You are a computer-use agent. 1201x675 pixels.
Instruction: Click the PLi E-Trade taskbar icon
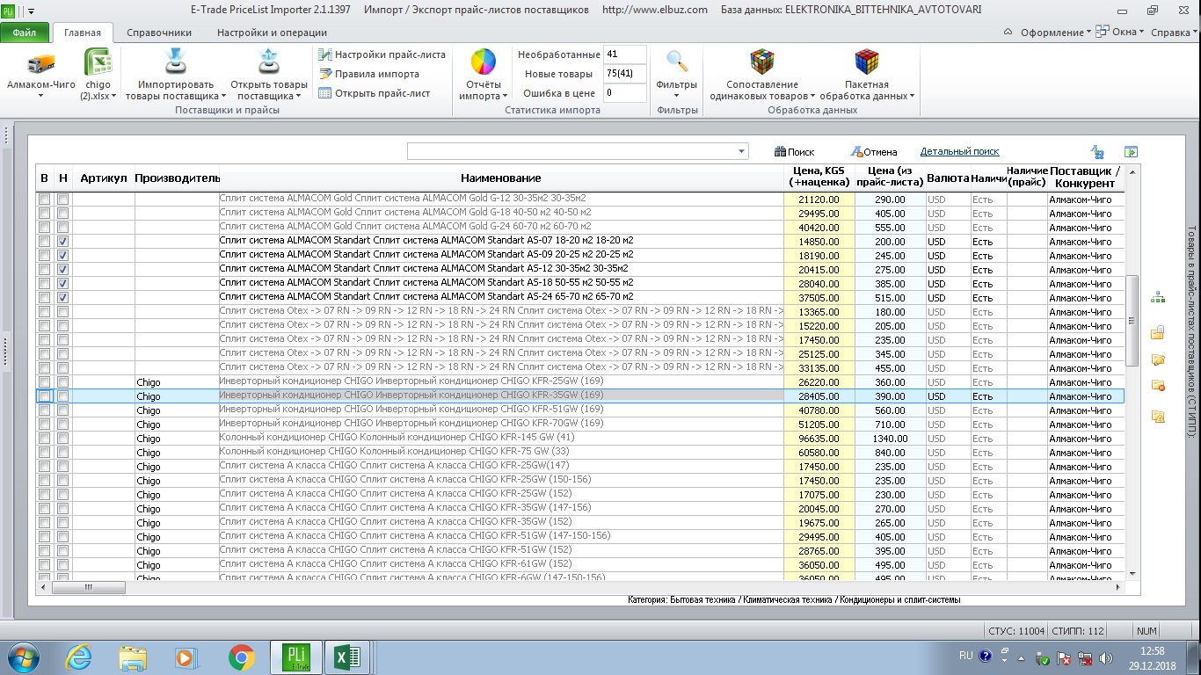click(x=296, y=657)
